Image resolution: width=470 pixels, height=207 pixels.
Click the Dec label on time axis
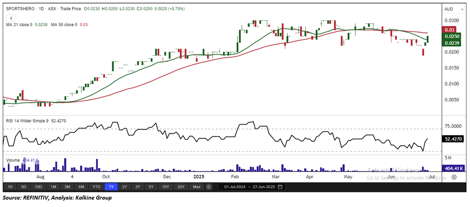pos(167,177)
